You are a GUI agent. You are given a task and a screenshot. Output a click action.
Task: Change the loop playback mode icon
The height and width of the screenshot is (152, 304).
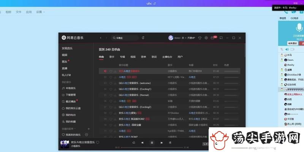tap(134, 143)
